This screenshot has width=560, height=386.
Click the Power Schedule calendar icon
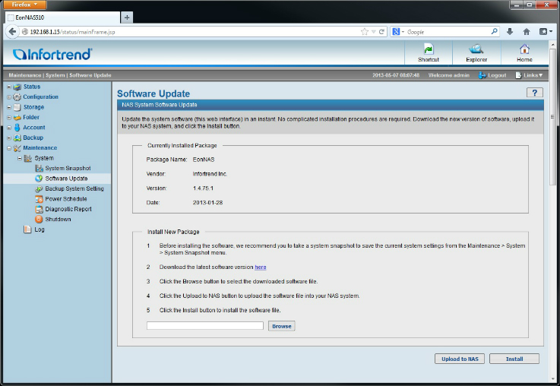39,199
